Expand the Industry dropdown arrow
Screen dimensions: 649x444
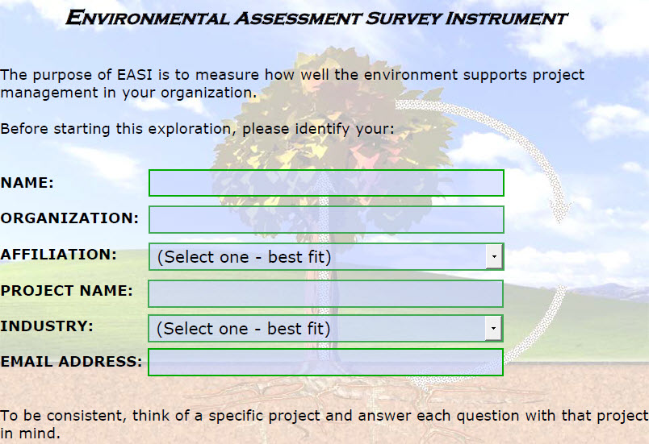coord(493,328)
